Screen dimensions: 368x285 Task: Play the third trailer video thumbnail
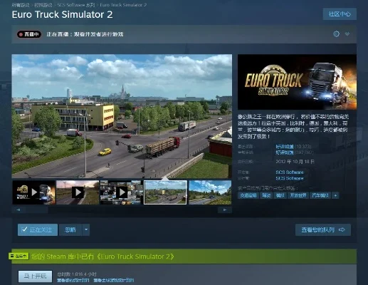[122, 192]
